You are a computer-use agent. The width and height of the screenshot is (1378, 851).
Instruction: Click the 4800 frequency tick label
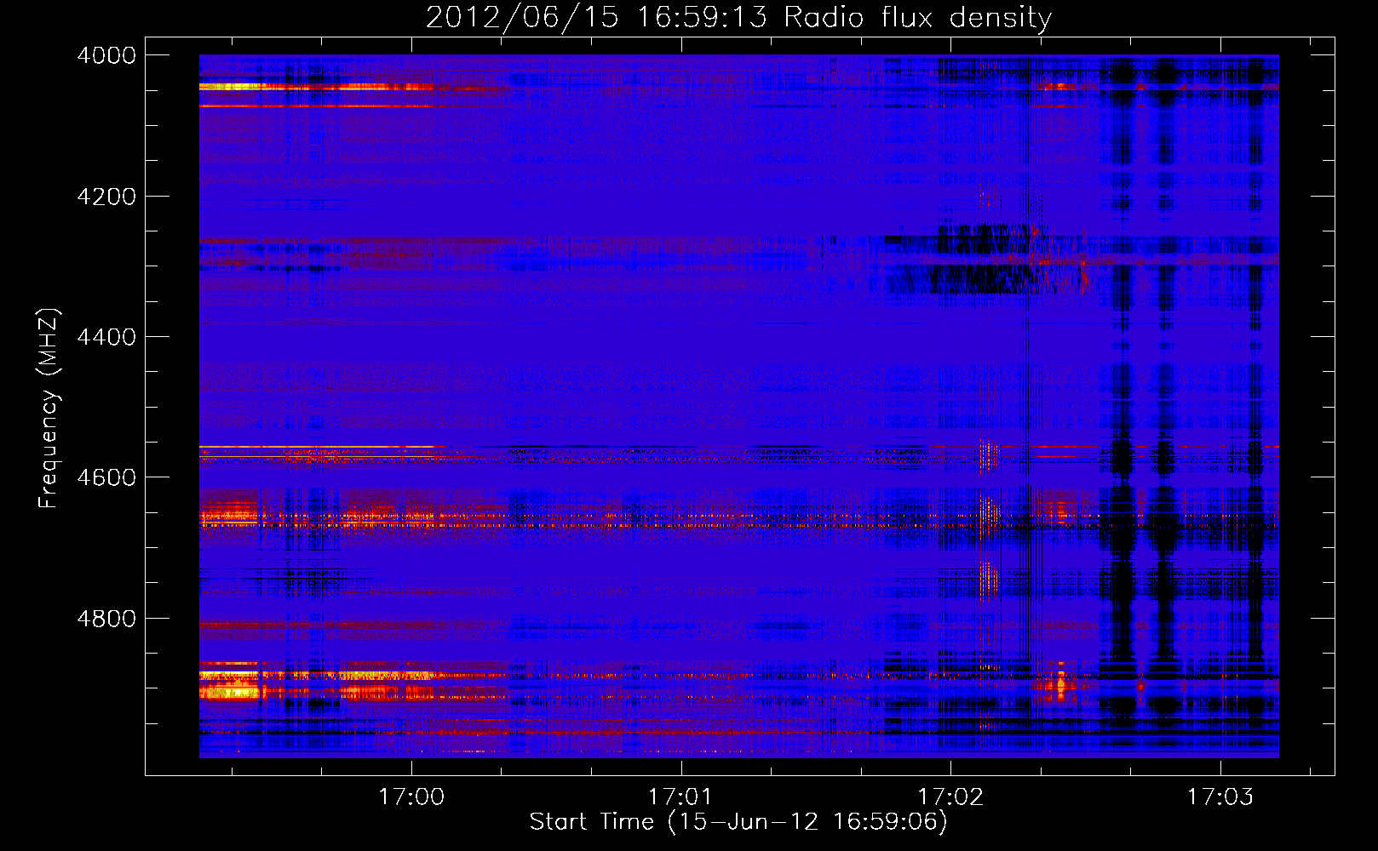coord(106,619)
